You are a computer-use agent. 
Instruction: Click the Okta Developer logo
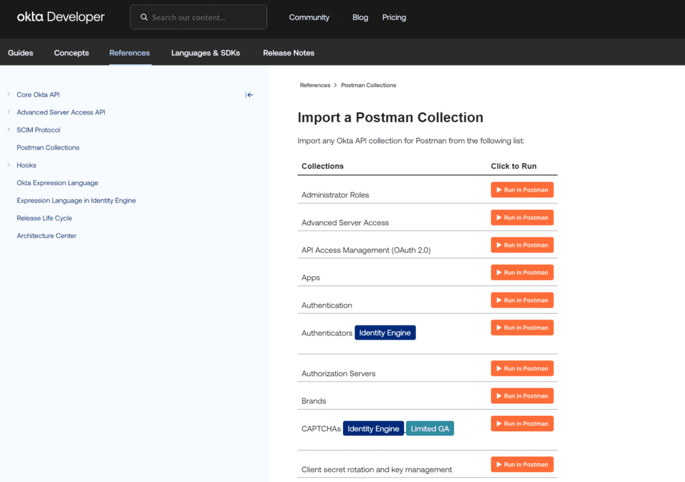point(61,17)
